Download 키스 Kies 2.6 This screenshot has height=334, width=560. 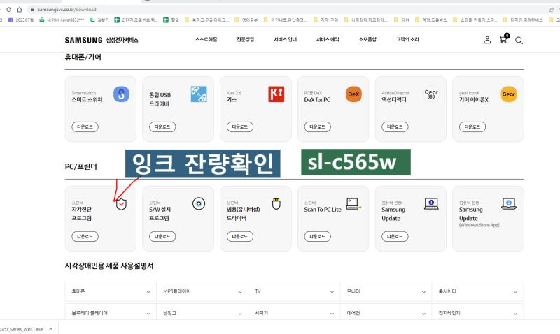coord(240,126)
